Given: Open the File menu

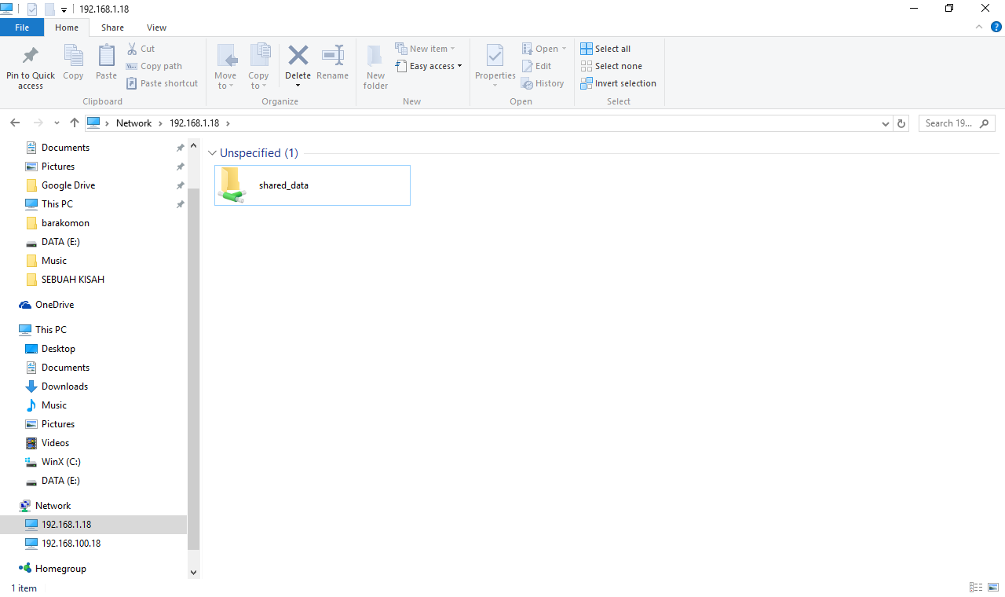Looking at the screenshot, I should 22,27.
